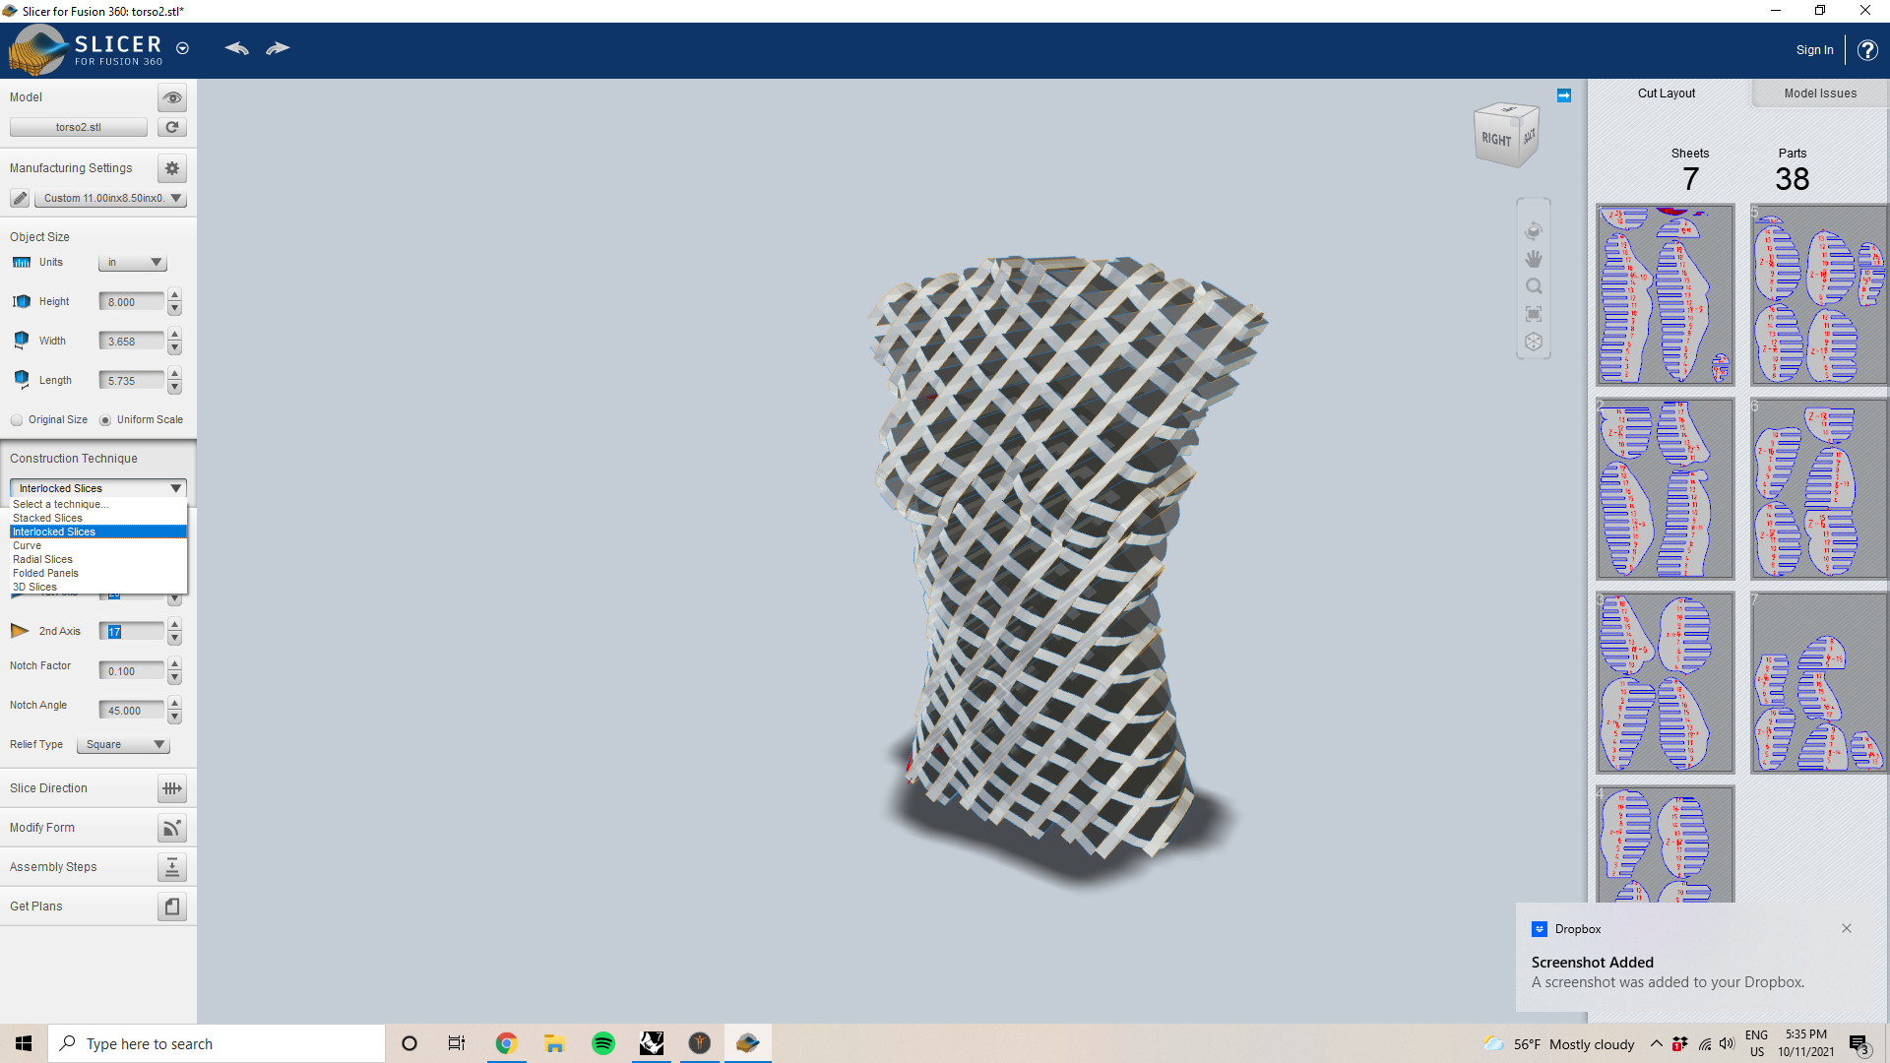
Task: Open Assembly Steps tool
Action: [x=172, y=867]
